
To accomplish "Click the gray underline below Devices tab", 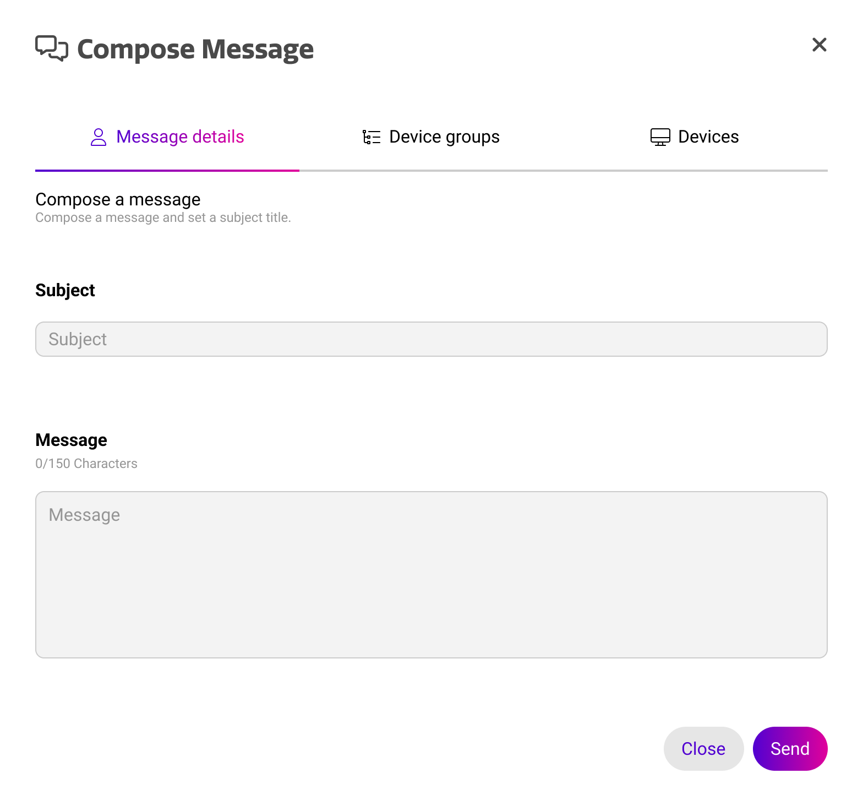I will (696, 171).
